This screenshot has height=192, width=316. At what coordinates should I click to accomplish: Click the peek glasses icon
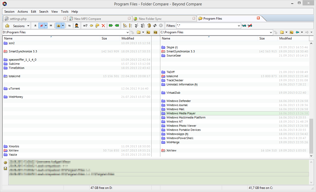(x=244, y=26)
